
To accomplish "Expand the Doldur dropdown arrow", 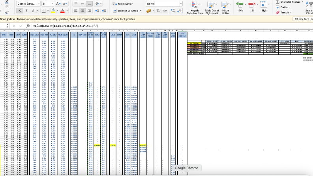I will tap(290, 7).
